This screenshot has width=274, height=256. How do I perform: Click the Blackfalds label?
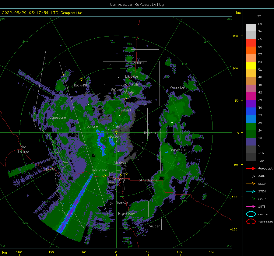[129, 84]
